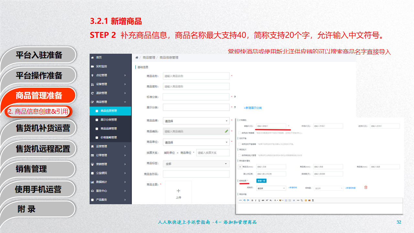Insert a formula with the sigma icon

pos(313,200)
